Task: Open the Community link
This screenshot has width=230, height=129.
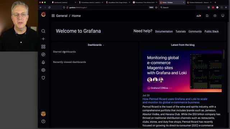Action: 195,31
